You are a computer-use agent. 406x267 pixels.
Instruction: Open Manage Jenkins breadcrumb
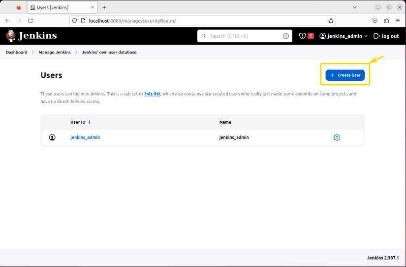55,52
